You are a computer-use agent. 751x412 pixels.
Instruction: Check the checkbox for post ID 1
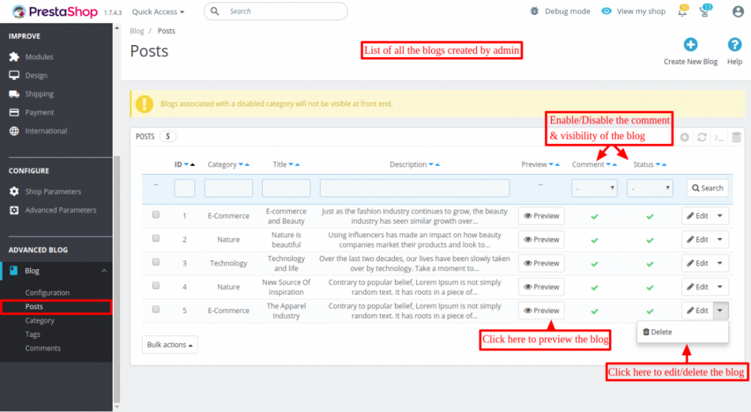point(155,215)
